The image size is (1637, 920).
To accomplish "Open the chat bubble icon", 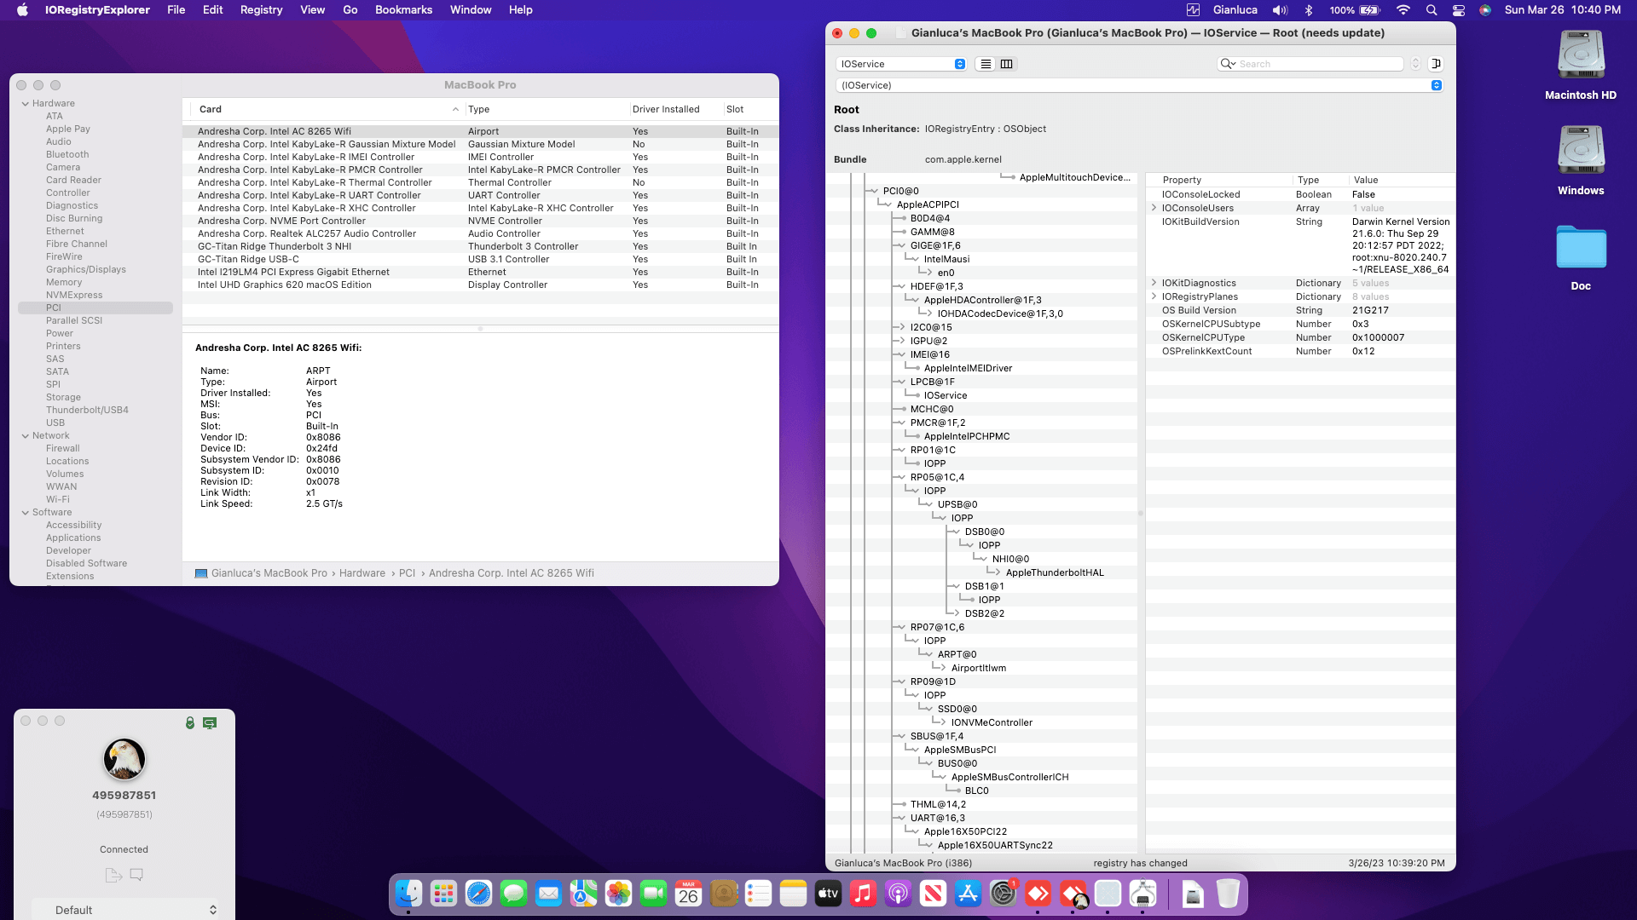I will pos(136,875).
